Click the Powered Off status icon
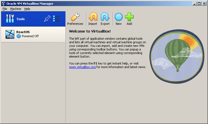This screenshot has height=124, width=208. (18, 36)
